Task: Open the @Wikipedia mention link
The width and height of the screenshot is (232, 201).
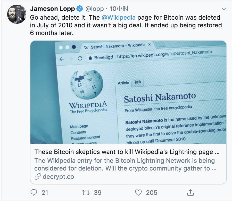Action: 119,18
